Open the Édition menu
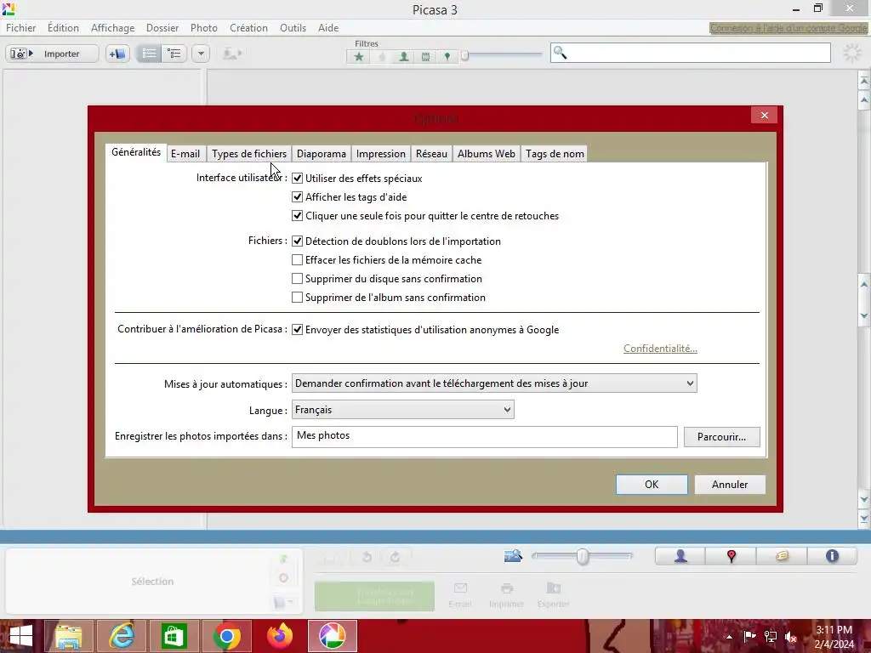Viewport: 871px width, 653px height. pyautogui.click(x=63, y=28)
